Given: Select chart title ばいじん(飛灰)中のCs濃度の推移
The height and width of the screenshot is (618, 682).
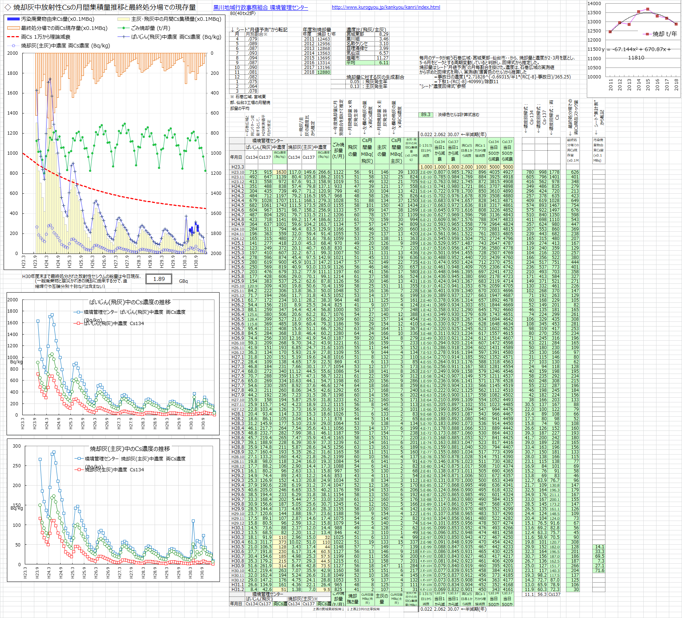Looking at the screenshot, I should (130, 302).
